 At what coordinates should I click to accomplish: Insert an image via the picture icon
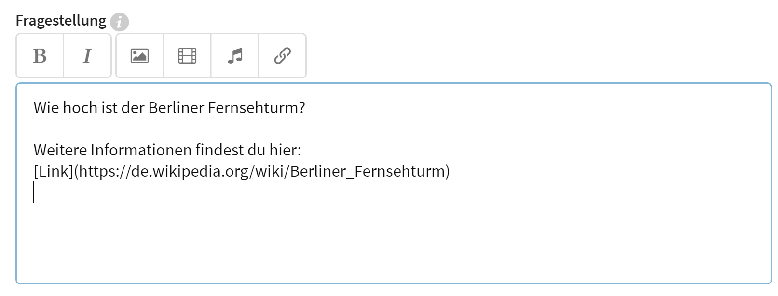tap(139, 56)
